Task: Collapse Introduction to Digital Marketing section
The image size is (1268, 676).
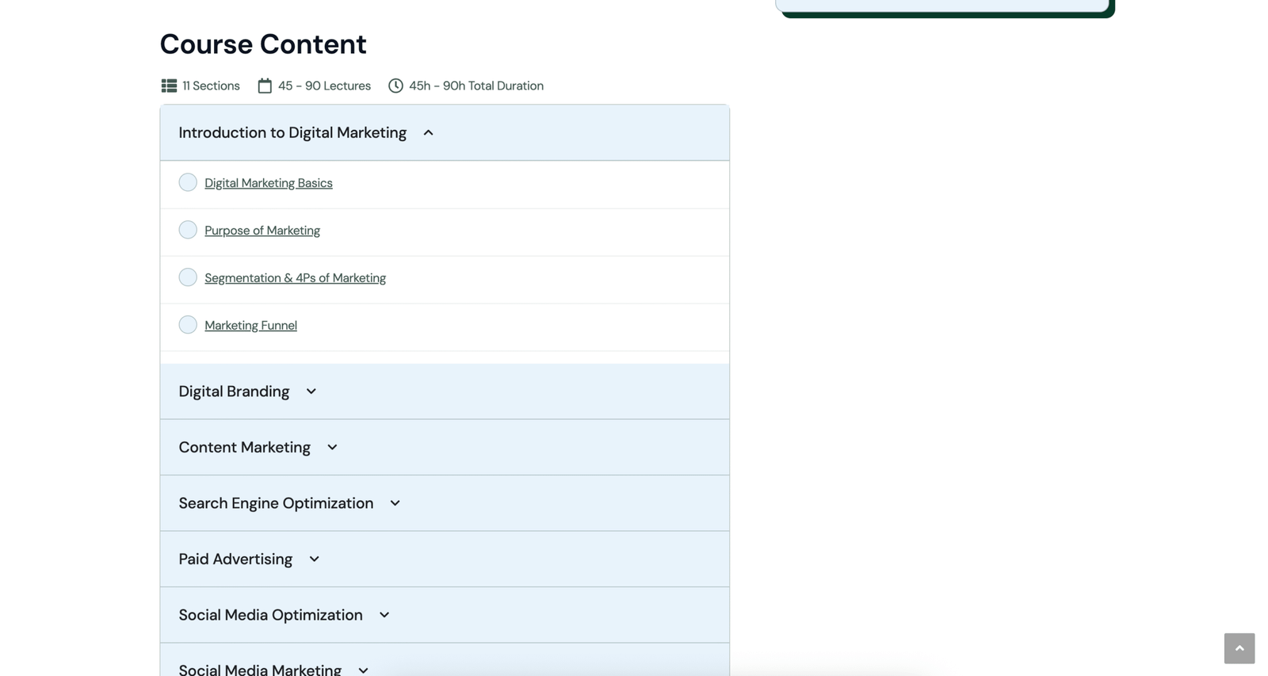Action: coord(428,133)
